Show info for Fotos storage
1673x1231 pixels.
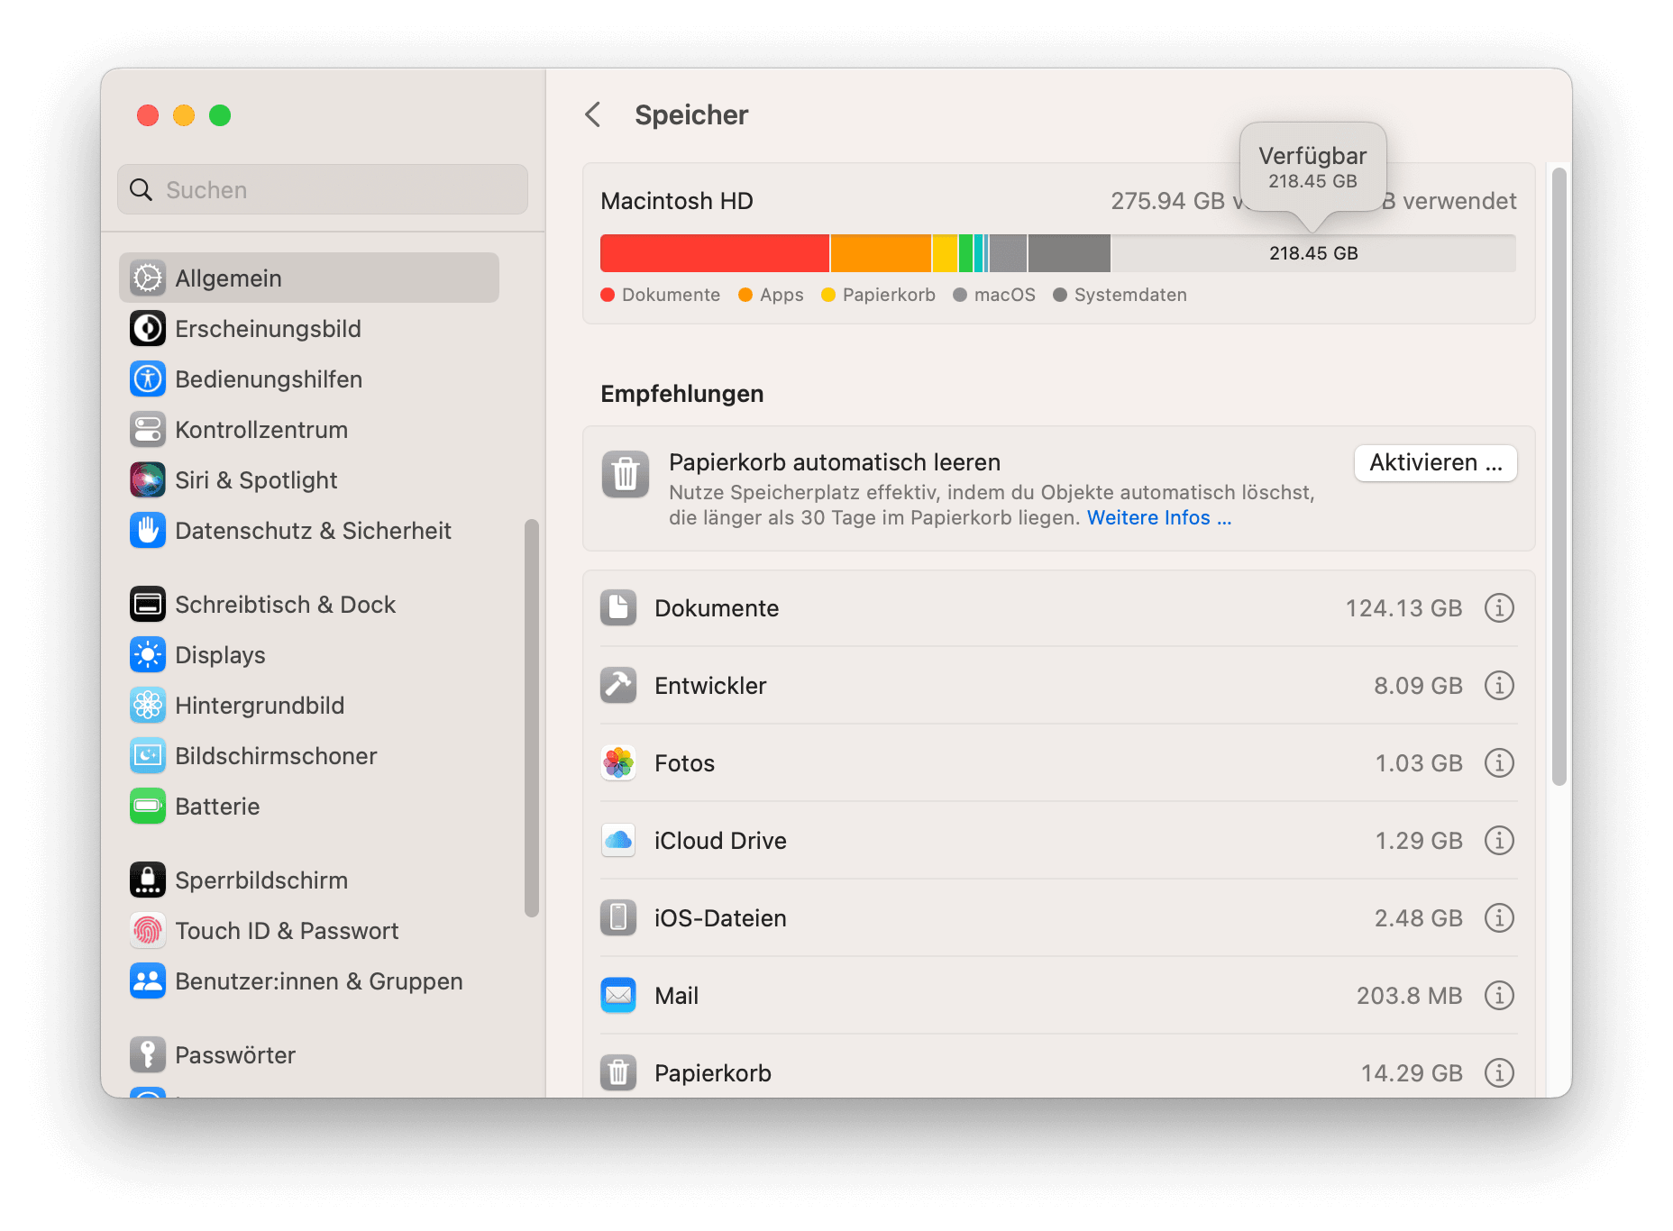[x=1499, y=763]
